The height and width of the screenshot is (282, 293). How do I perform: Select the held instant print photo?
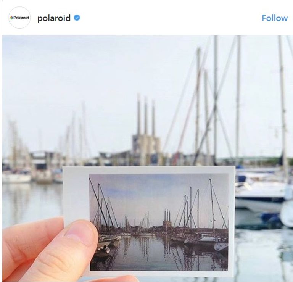pos(149,221)
